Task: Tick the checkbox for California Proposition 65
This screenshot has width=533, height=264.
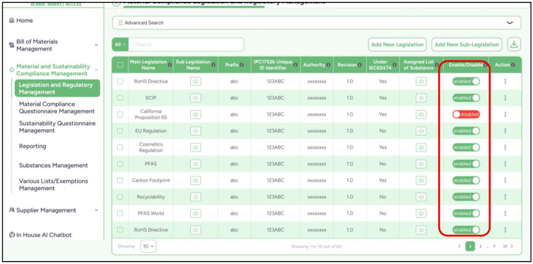Action: click(120, 114)
